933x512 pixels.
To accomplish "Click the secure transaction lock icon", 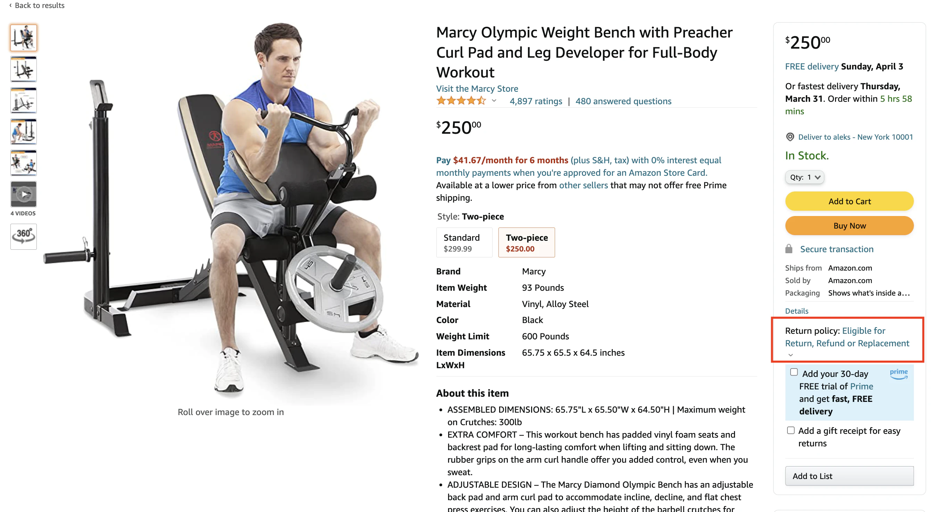I will click(789, 249).
